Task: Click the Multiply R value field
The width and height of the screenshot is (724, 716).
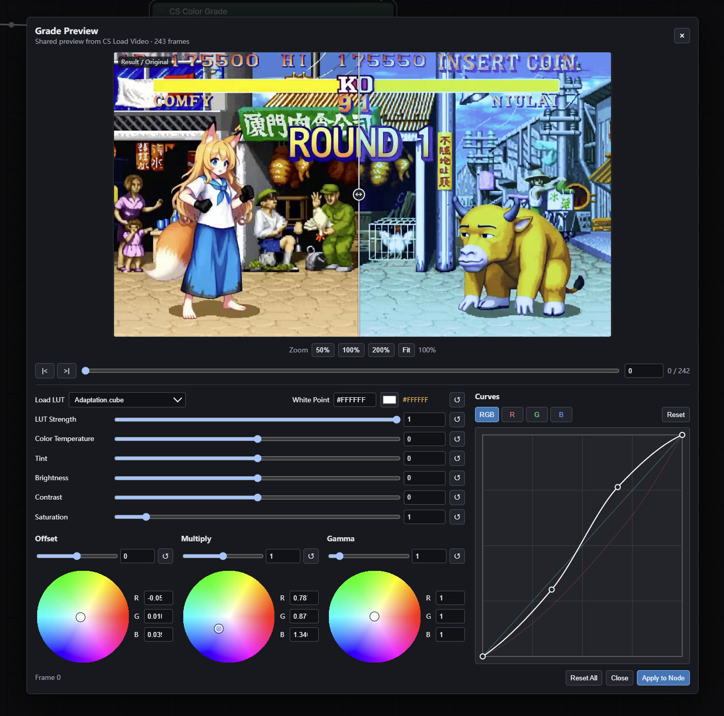Action: [304, 598]
